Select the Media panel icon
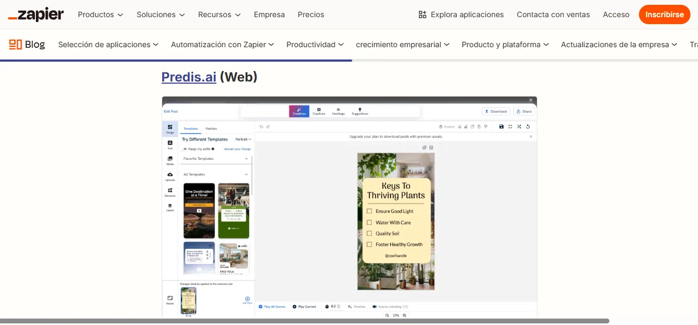Image resolution: width=698 pixels, height=325 pixels. [x=170, y=160]
